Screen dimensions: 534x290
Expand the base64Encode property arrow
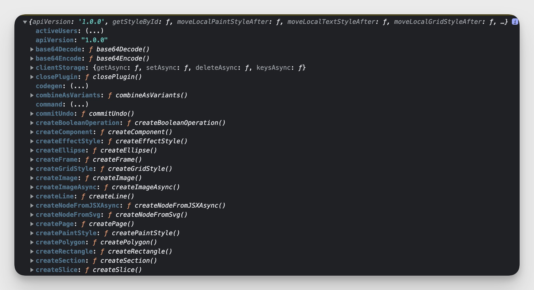32,59
